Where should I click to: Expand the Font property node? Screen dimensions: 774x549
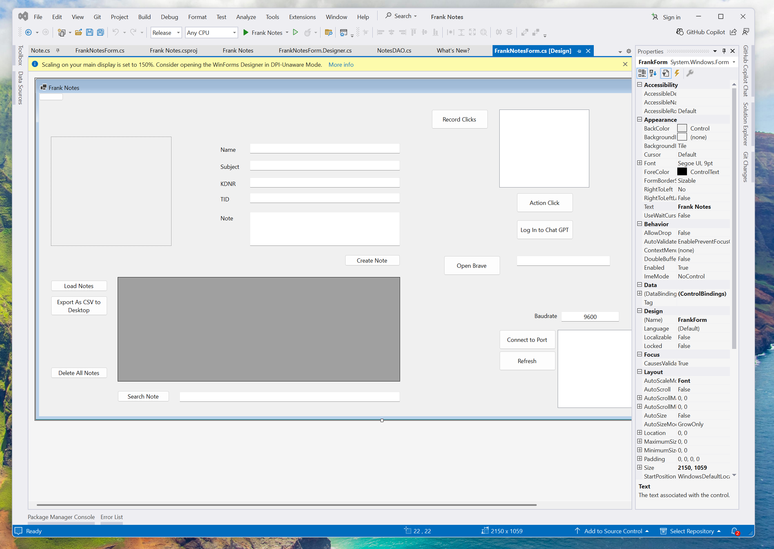pos(639,163)
